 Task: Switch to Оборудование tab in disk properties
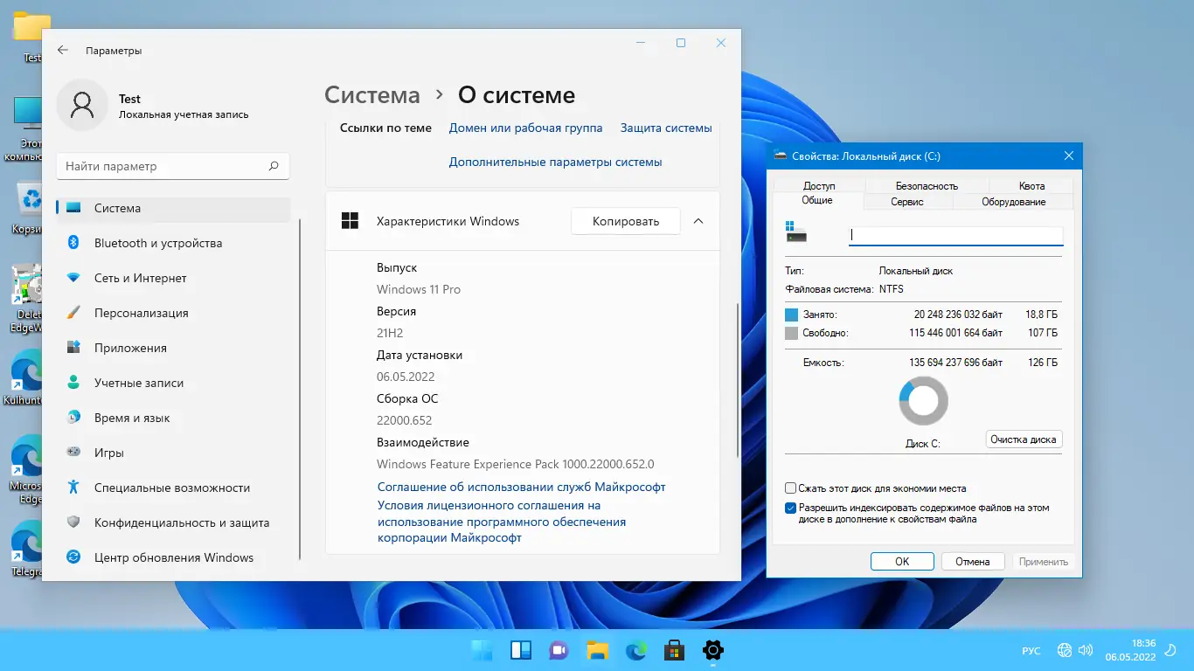click(x=1013, y=201)
